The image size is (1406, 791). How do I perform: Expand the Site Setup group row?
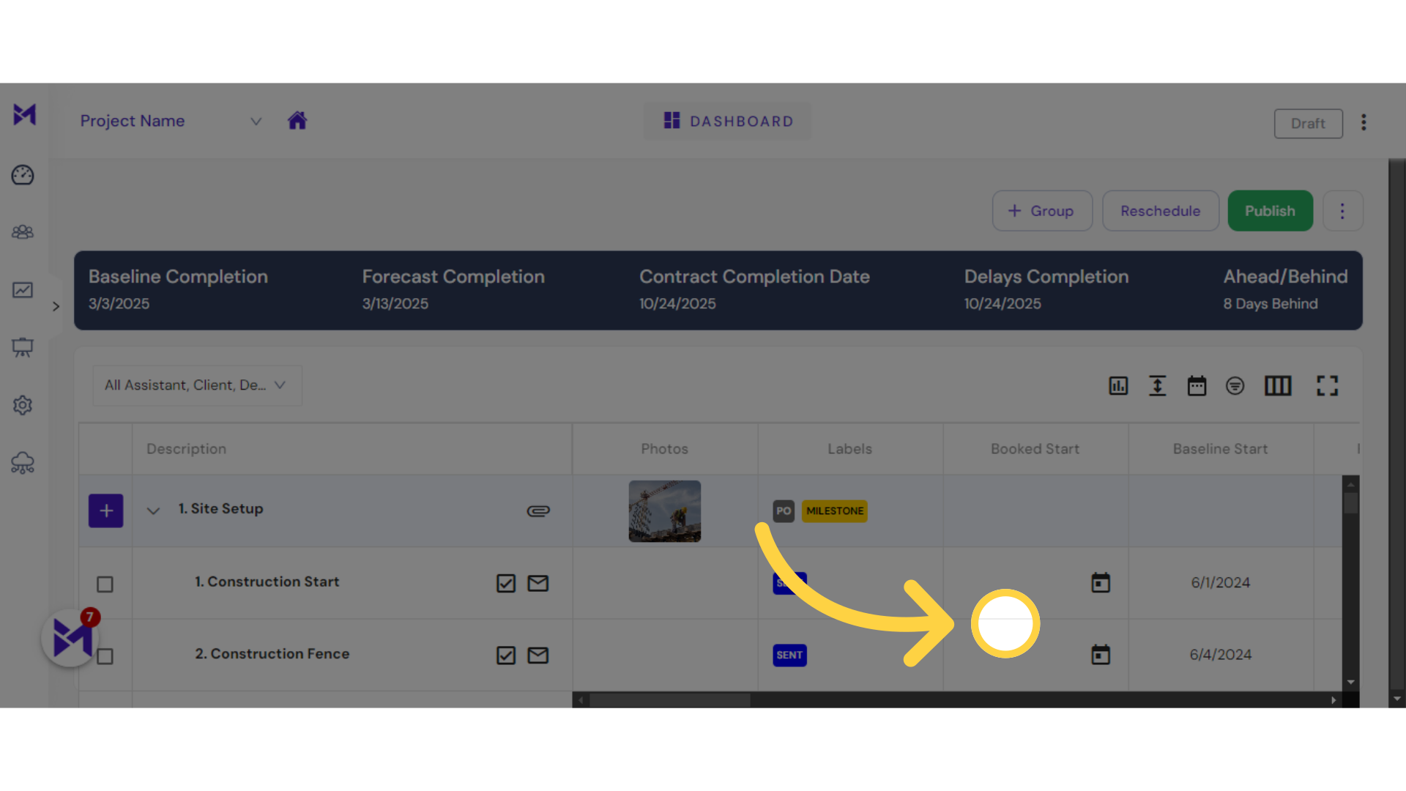coord(154,509)
